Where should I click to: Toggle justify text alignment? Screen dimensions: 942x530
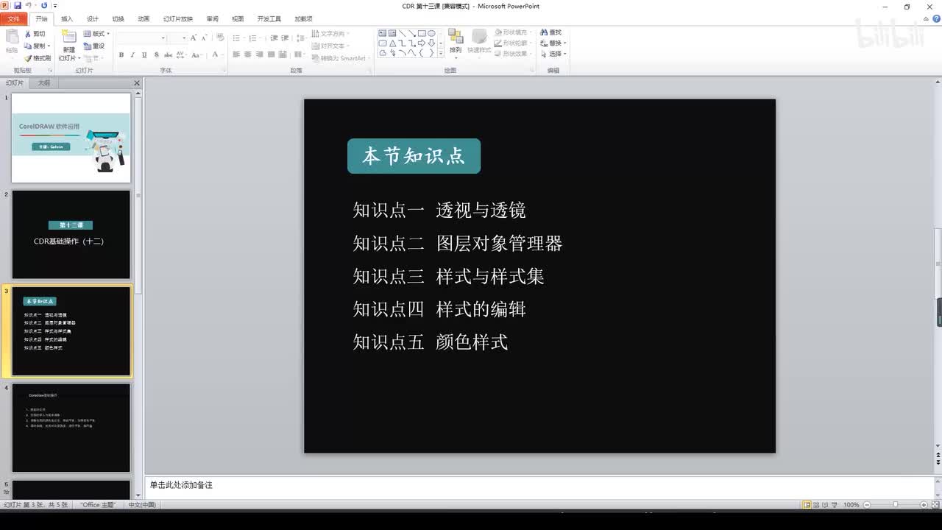pyautogui.click(x=272, y=54)
